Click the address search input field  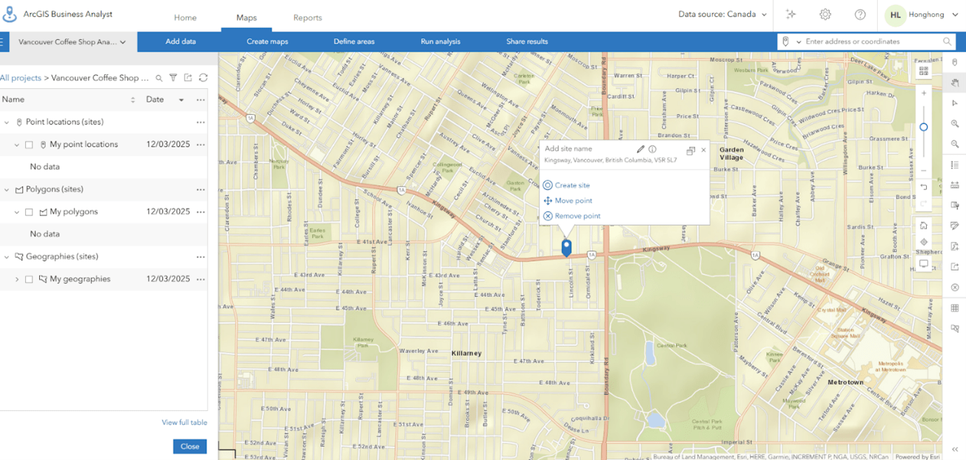(868, 41)
